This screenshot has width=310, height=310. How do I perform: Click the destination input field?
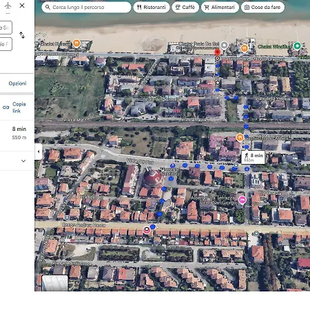[6, 44]
